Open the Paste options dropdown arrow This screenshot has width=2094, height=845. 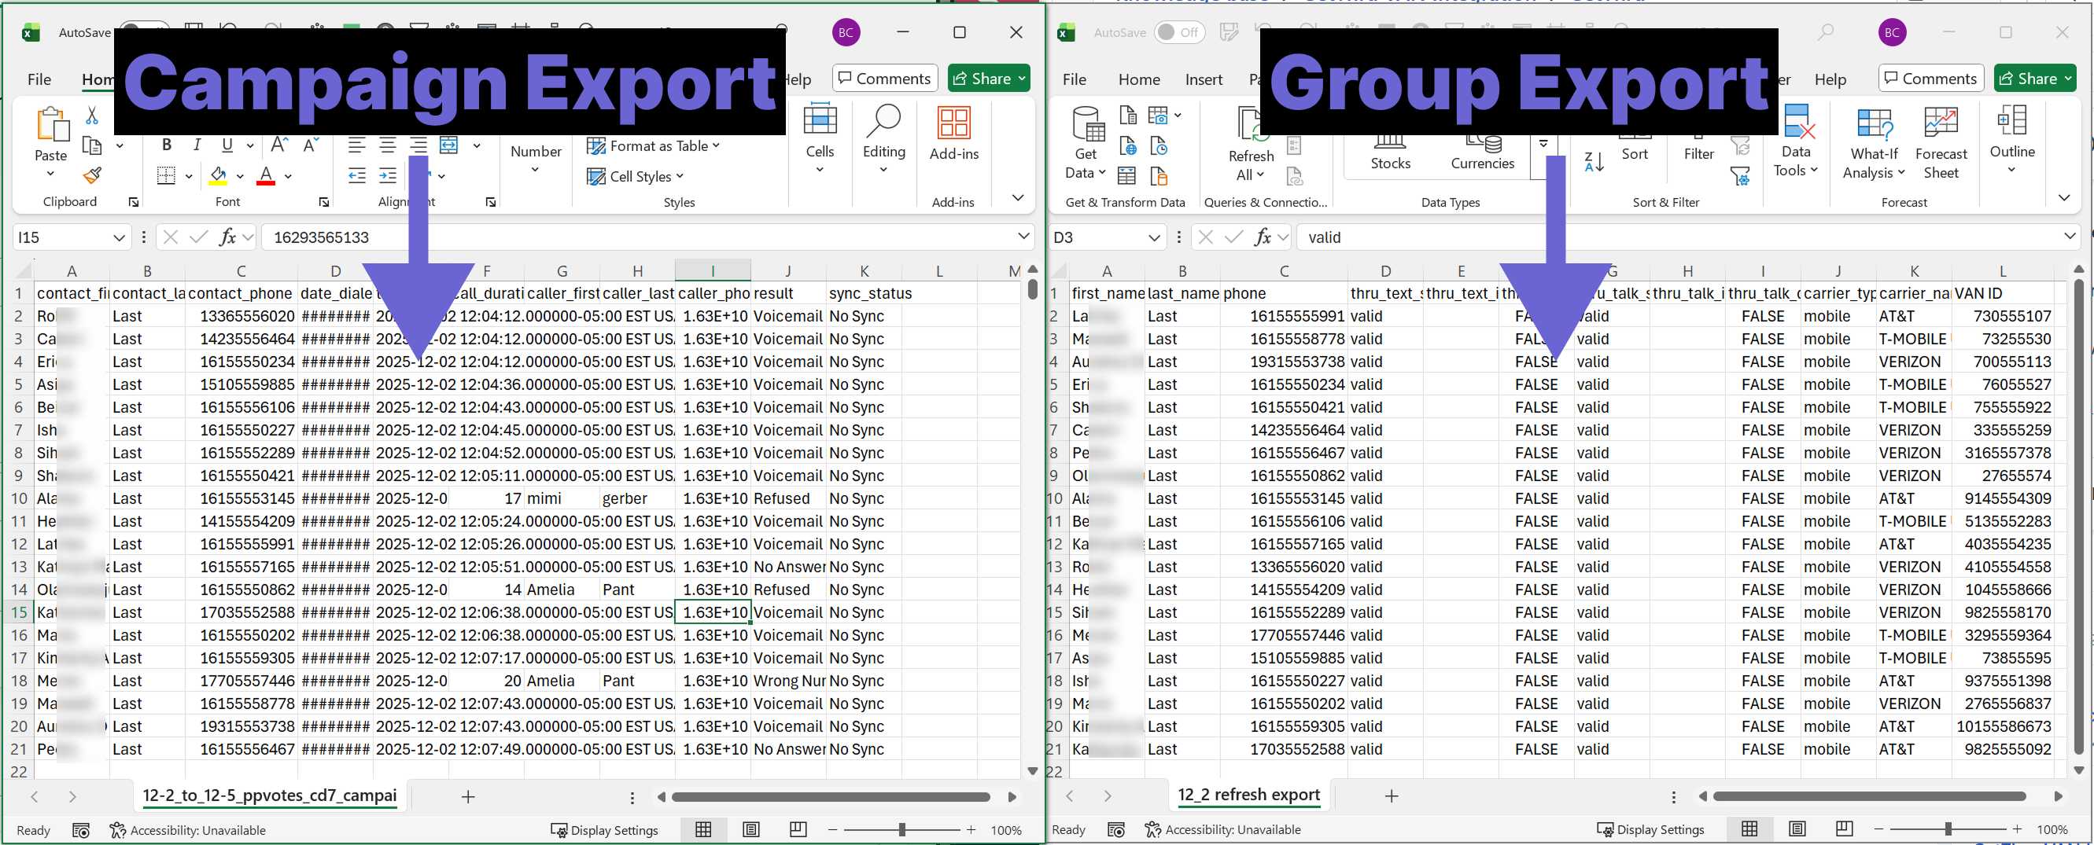coord(50,174)
